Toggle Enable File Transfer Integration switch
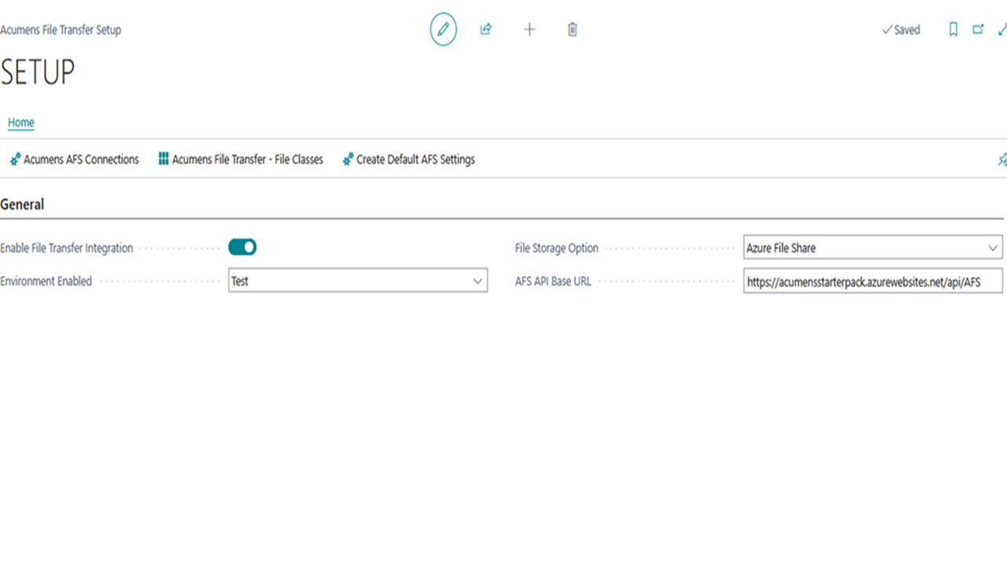The height and width of the screenshot is (566, 1007). [x=242, y=248]
